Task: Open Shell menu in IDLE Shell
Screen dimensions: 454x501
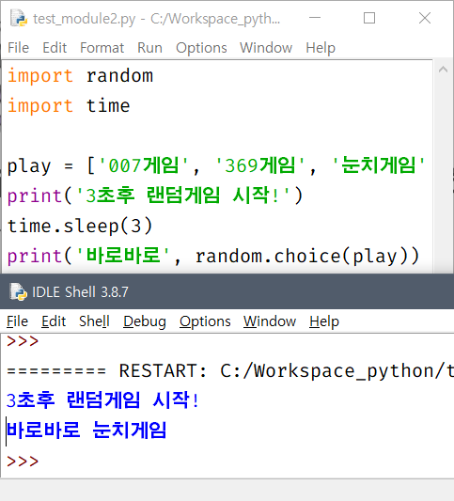Action: pyautogui.click(x=94, y=321)
